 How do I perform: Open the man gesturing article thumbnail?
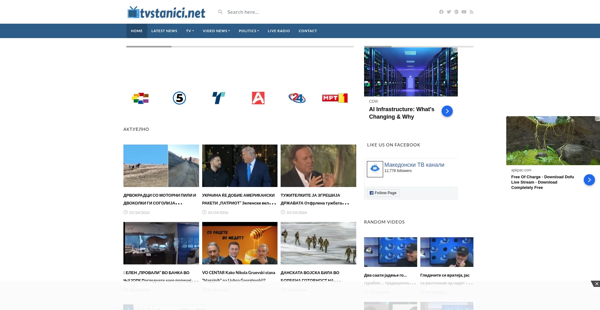(x=318, y=166)
